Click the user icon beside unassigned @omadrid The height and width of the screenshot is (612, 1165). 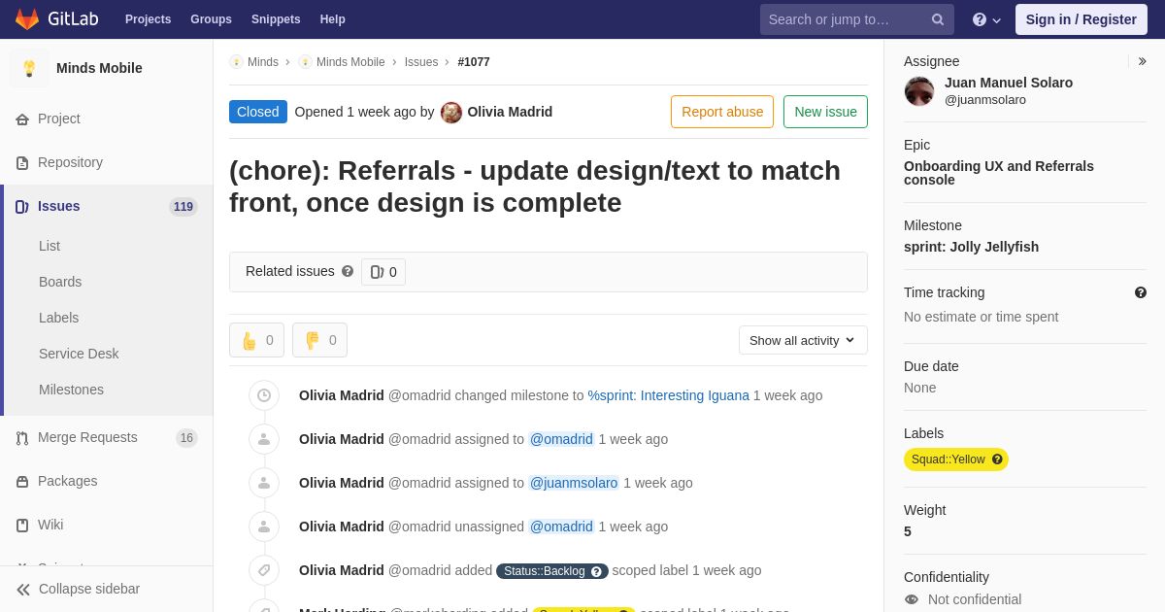coord(264,527)
